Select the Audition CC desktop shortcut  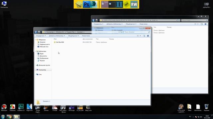coord(21,107)
